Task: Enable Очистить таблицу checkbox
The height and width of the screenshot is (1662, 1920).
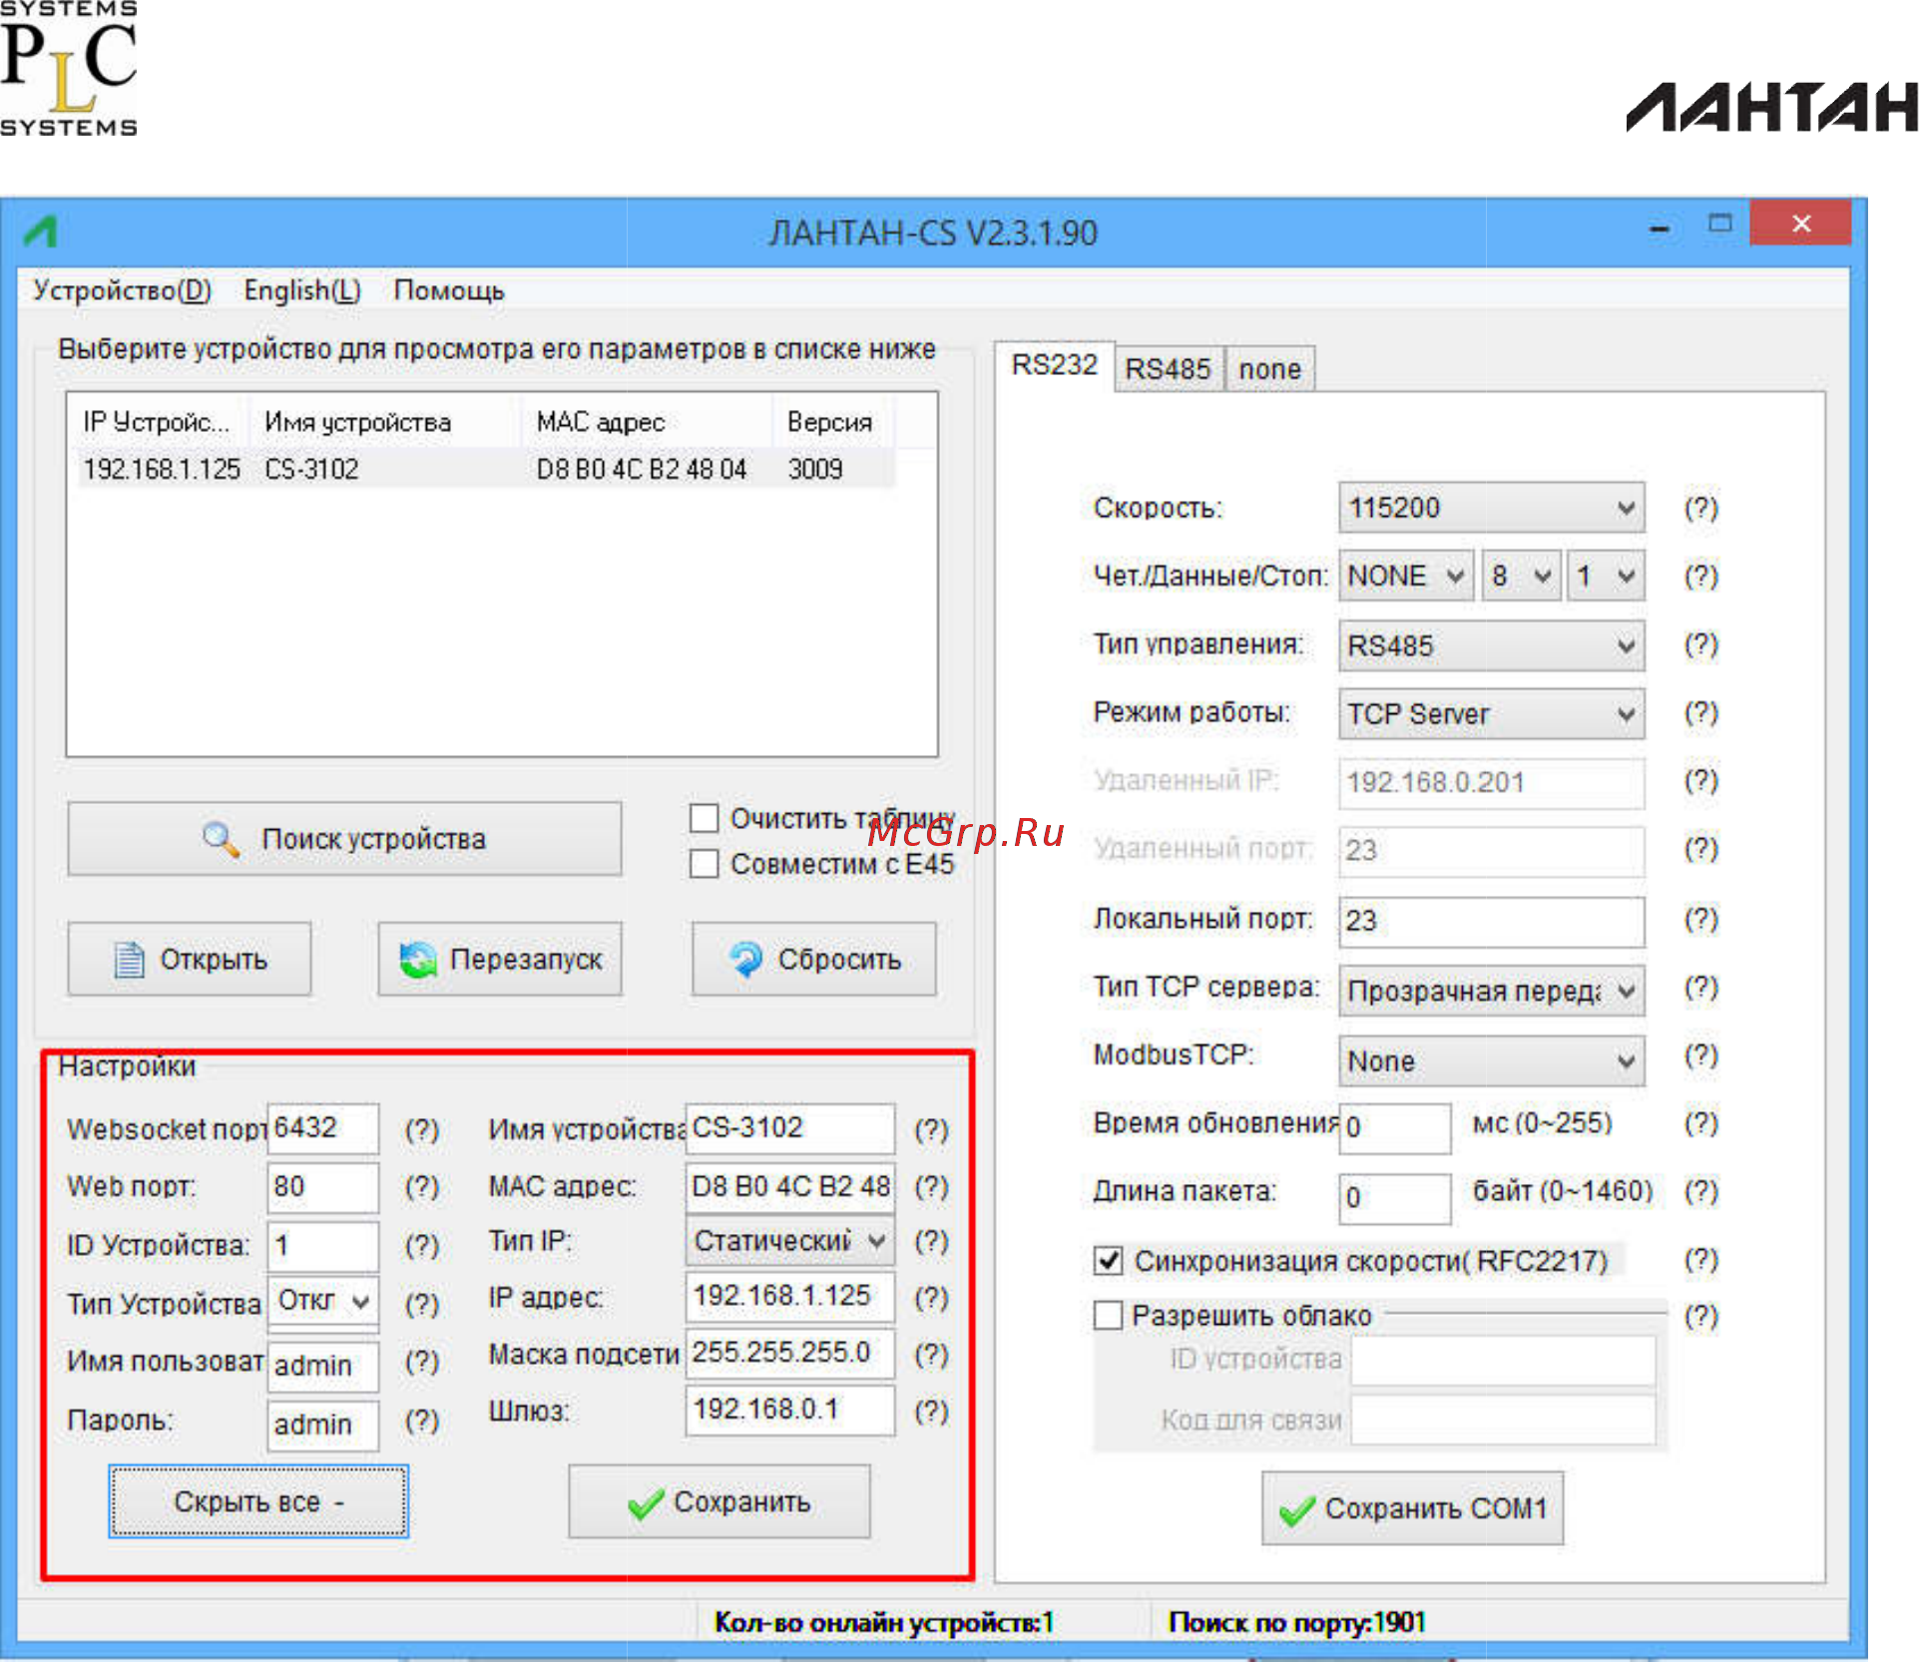Action: pos(705,819)
